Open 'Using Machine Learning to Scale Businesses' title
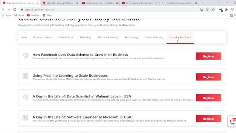Screen dimensions: 236x133 [x=70, y=75]
